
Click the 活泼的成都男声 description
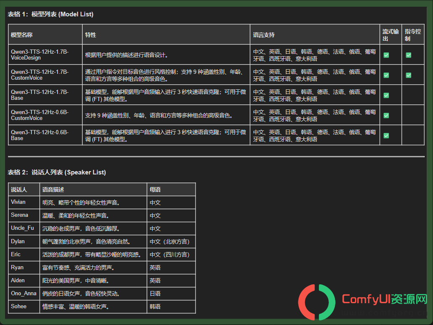[92, 255]
